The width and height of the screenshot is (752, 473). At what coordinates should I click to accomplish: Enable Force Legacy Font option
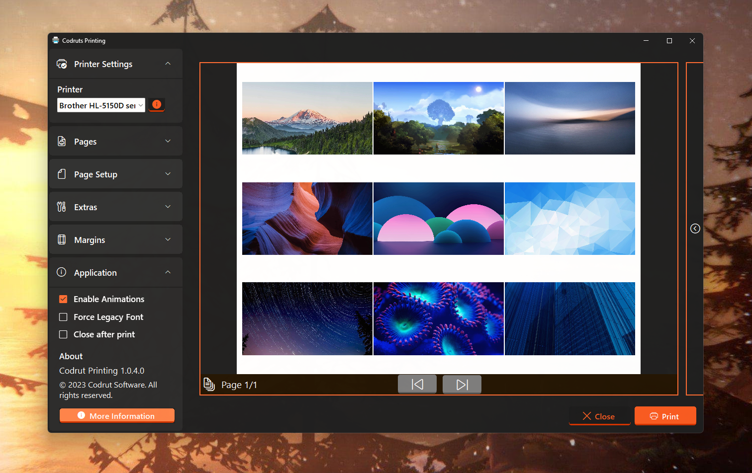click(63, 317)
